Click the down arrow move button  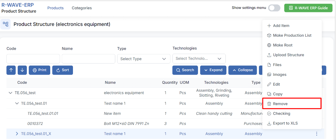click(22, 70)
